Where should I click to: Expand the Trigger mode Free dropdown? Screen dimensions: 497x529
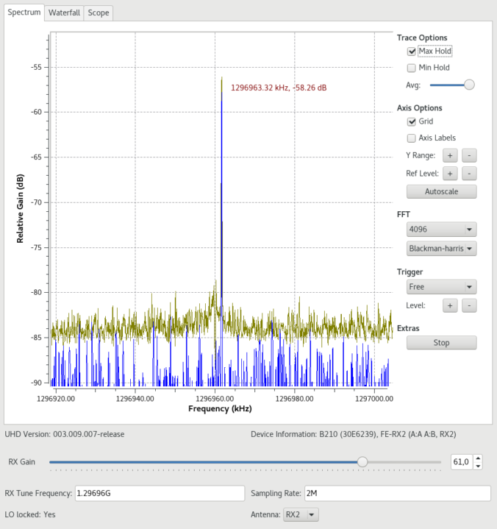coord(441,287)
